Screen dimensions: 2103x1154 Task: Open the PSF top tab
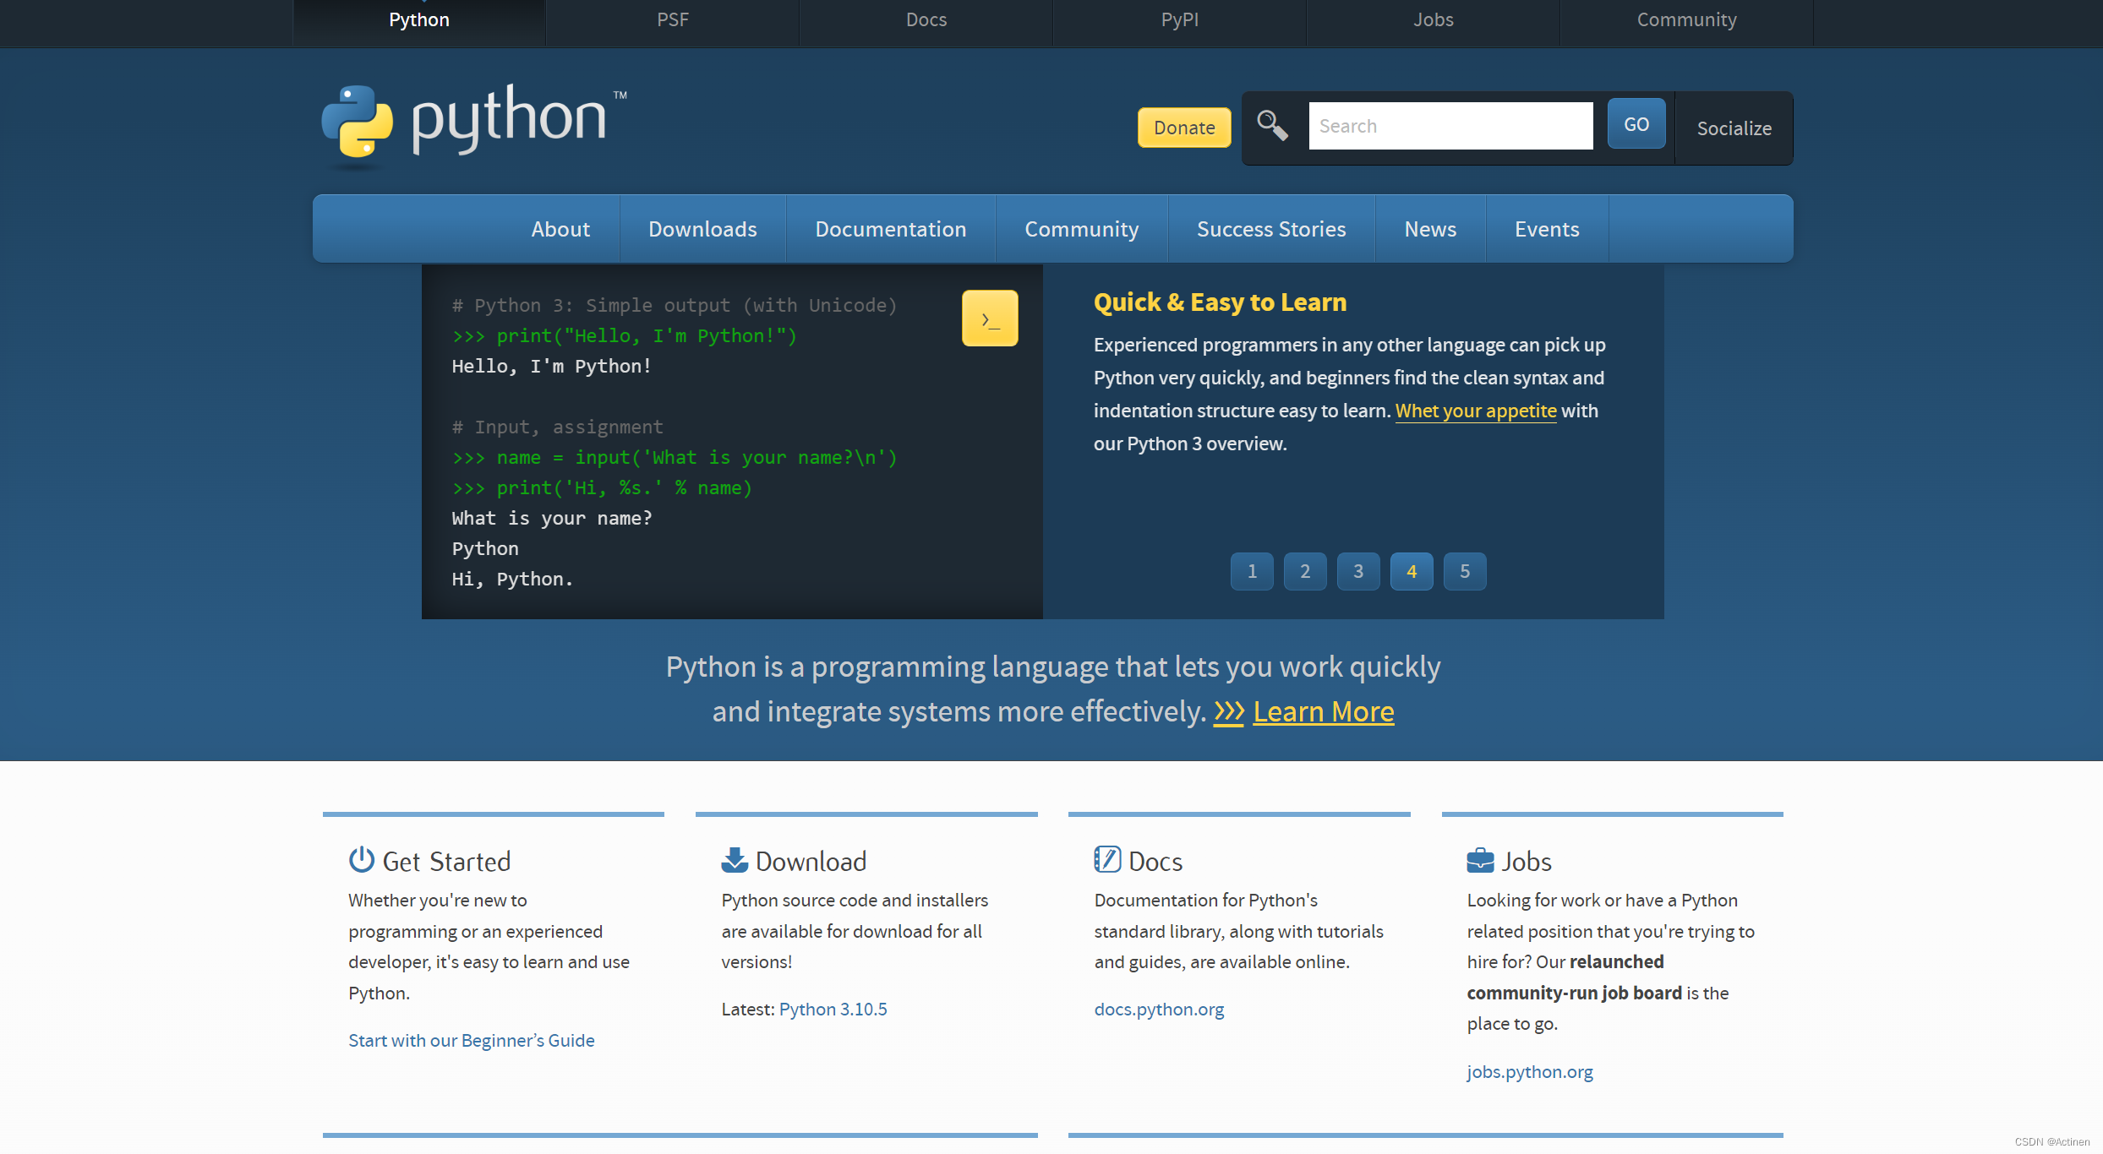(x=672, y=20)
